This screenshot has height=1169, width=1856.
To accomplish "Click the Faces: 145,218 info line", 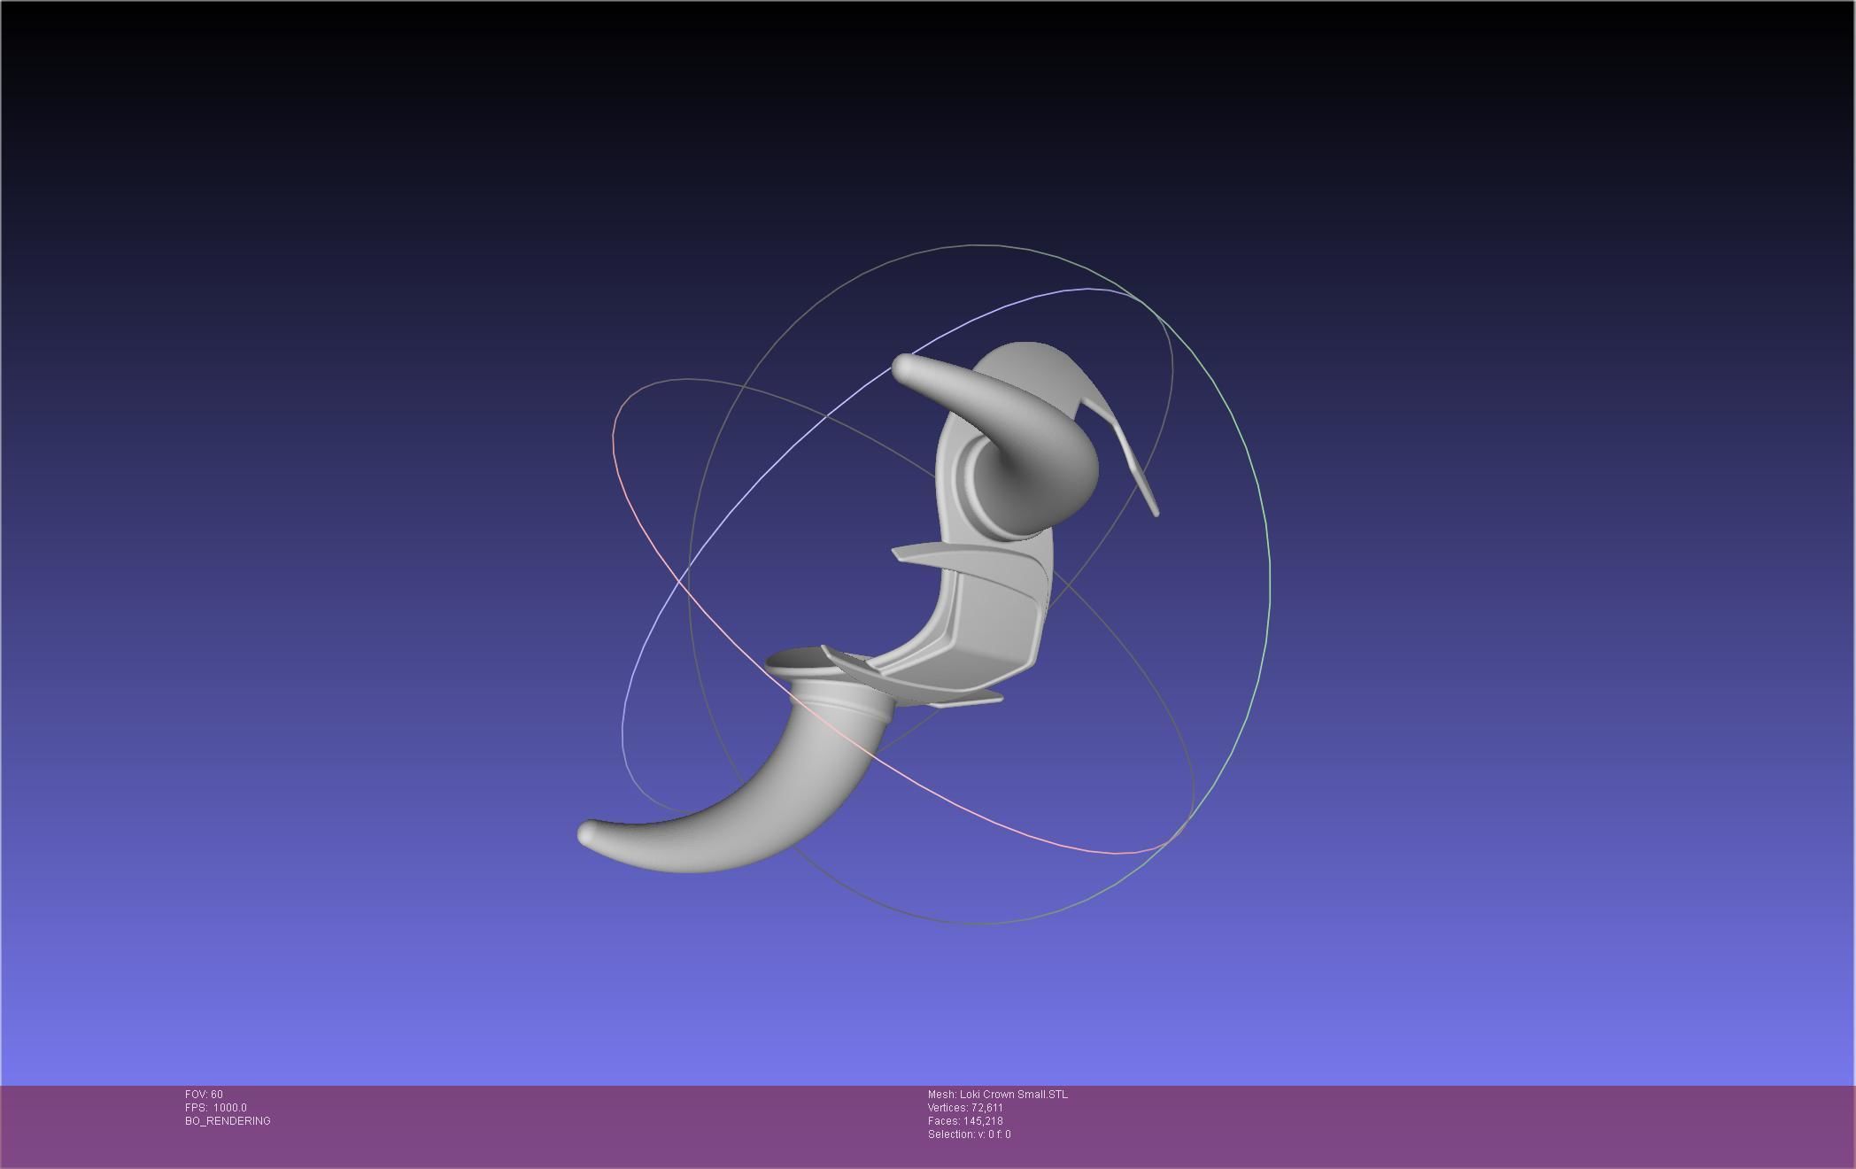I will coord(965,1121).
